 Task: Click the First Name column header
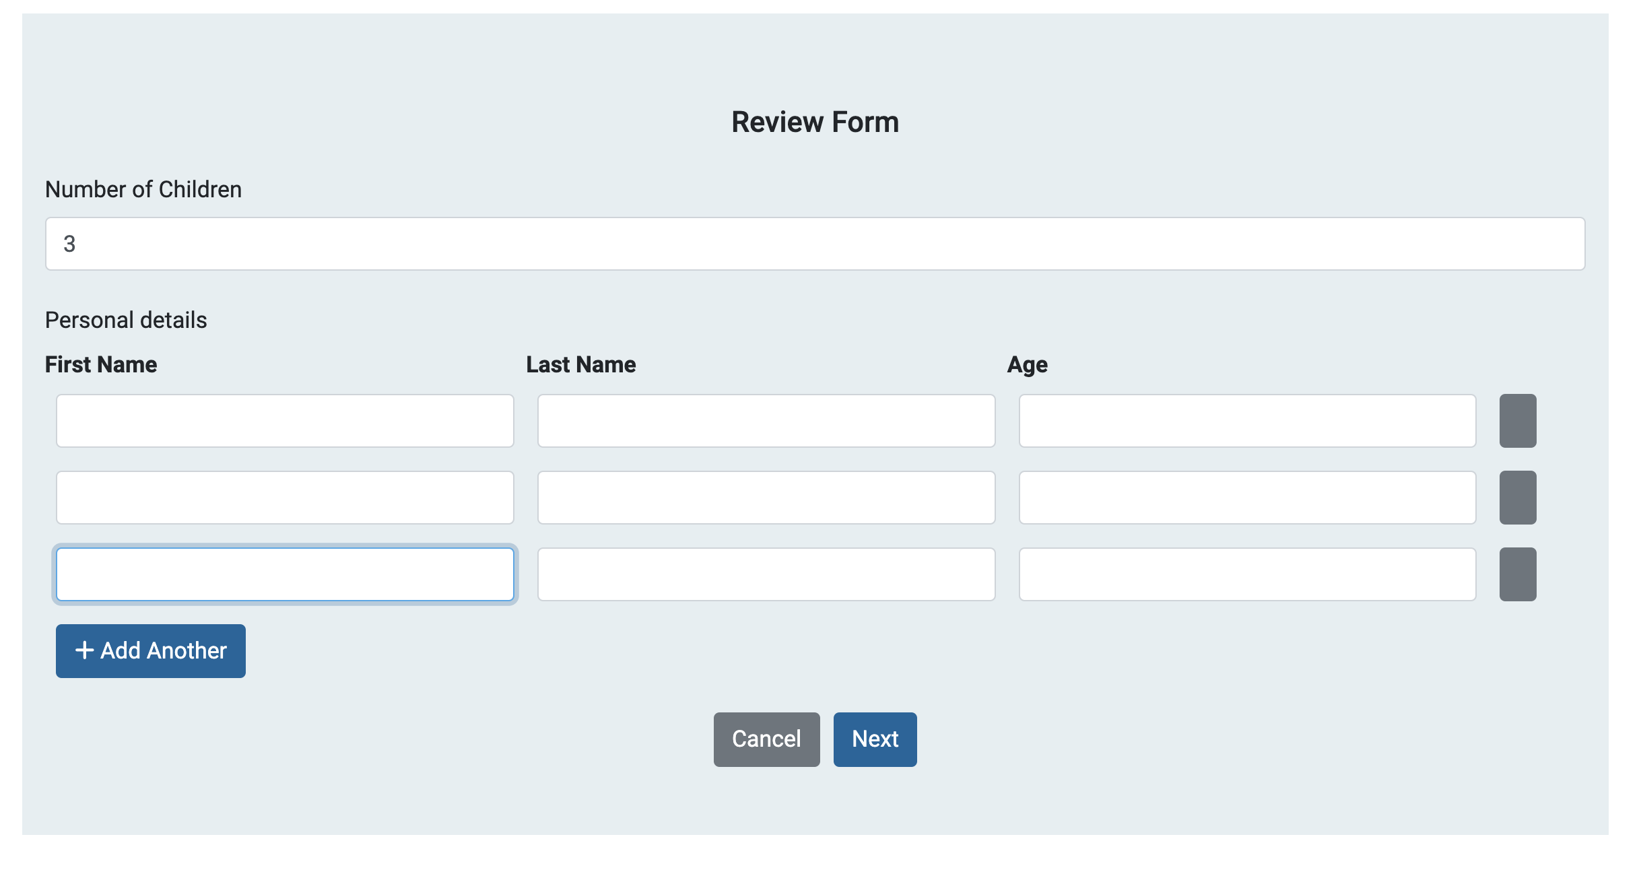[100, 364]
